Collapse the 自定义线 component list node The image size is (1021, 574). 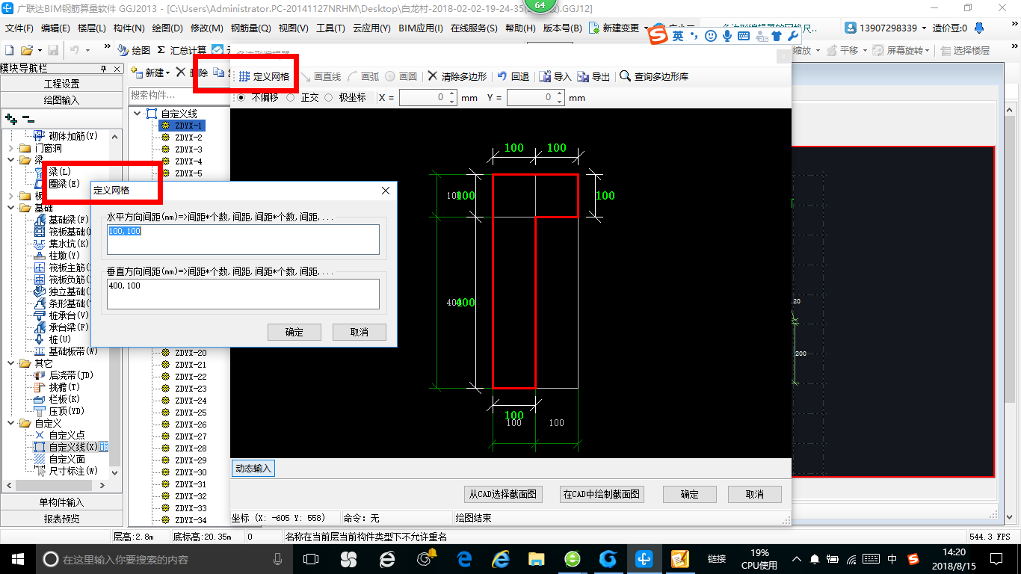[138, 114]
